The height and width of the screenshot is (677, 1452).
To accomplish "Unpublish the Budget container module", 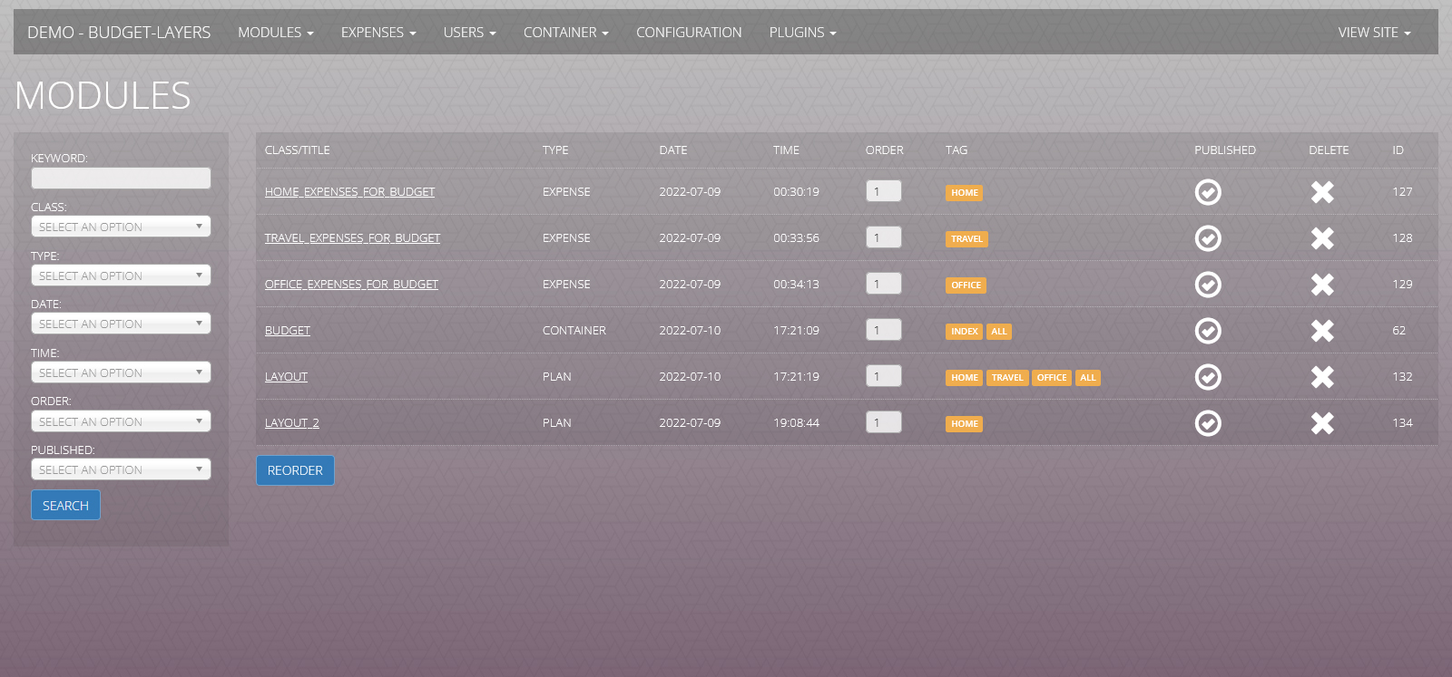I will point(1208,331).
